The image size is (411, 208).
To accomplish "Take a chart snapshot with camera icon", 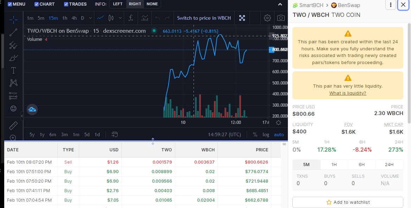I will pos(281,18).
